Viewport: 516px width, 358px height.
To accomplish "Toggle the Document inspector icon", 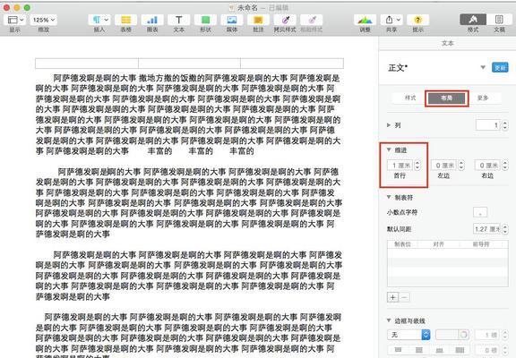I will pyautogui.click(x=499, y=20).
